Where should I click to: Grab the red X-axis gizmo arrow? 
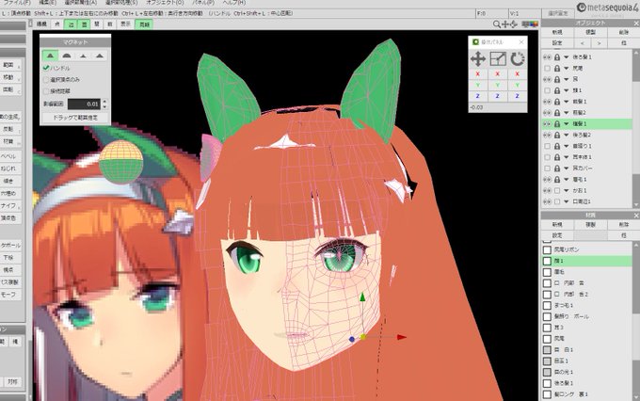click(402, 337)
